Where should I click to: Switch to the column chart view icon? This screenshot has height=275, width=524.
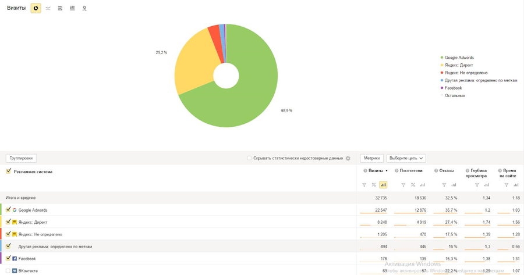coord(72,8)
